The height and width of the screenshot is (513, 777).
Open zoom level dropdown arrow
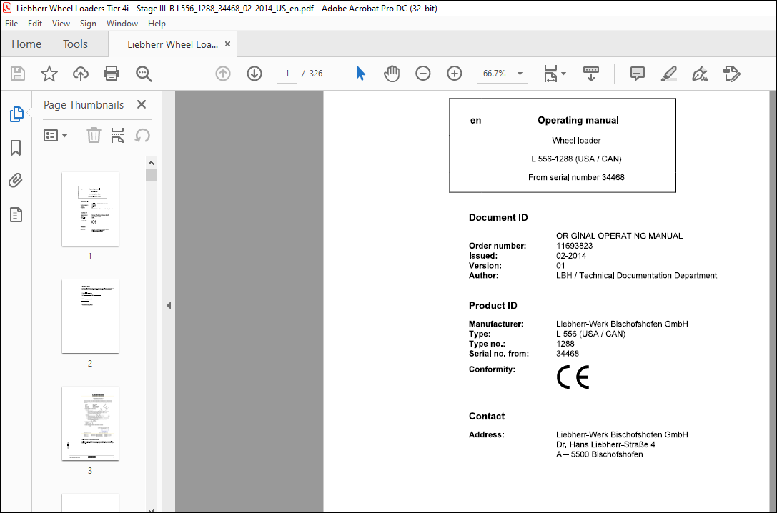[x=520, y=74]
